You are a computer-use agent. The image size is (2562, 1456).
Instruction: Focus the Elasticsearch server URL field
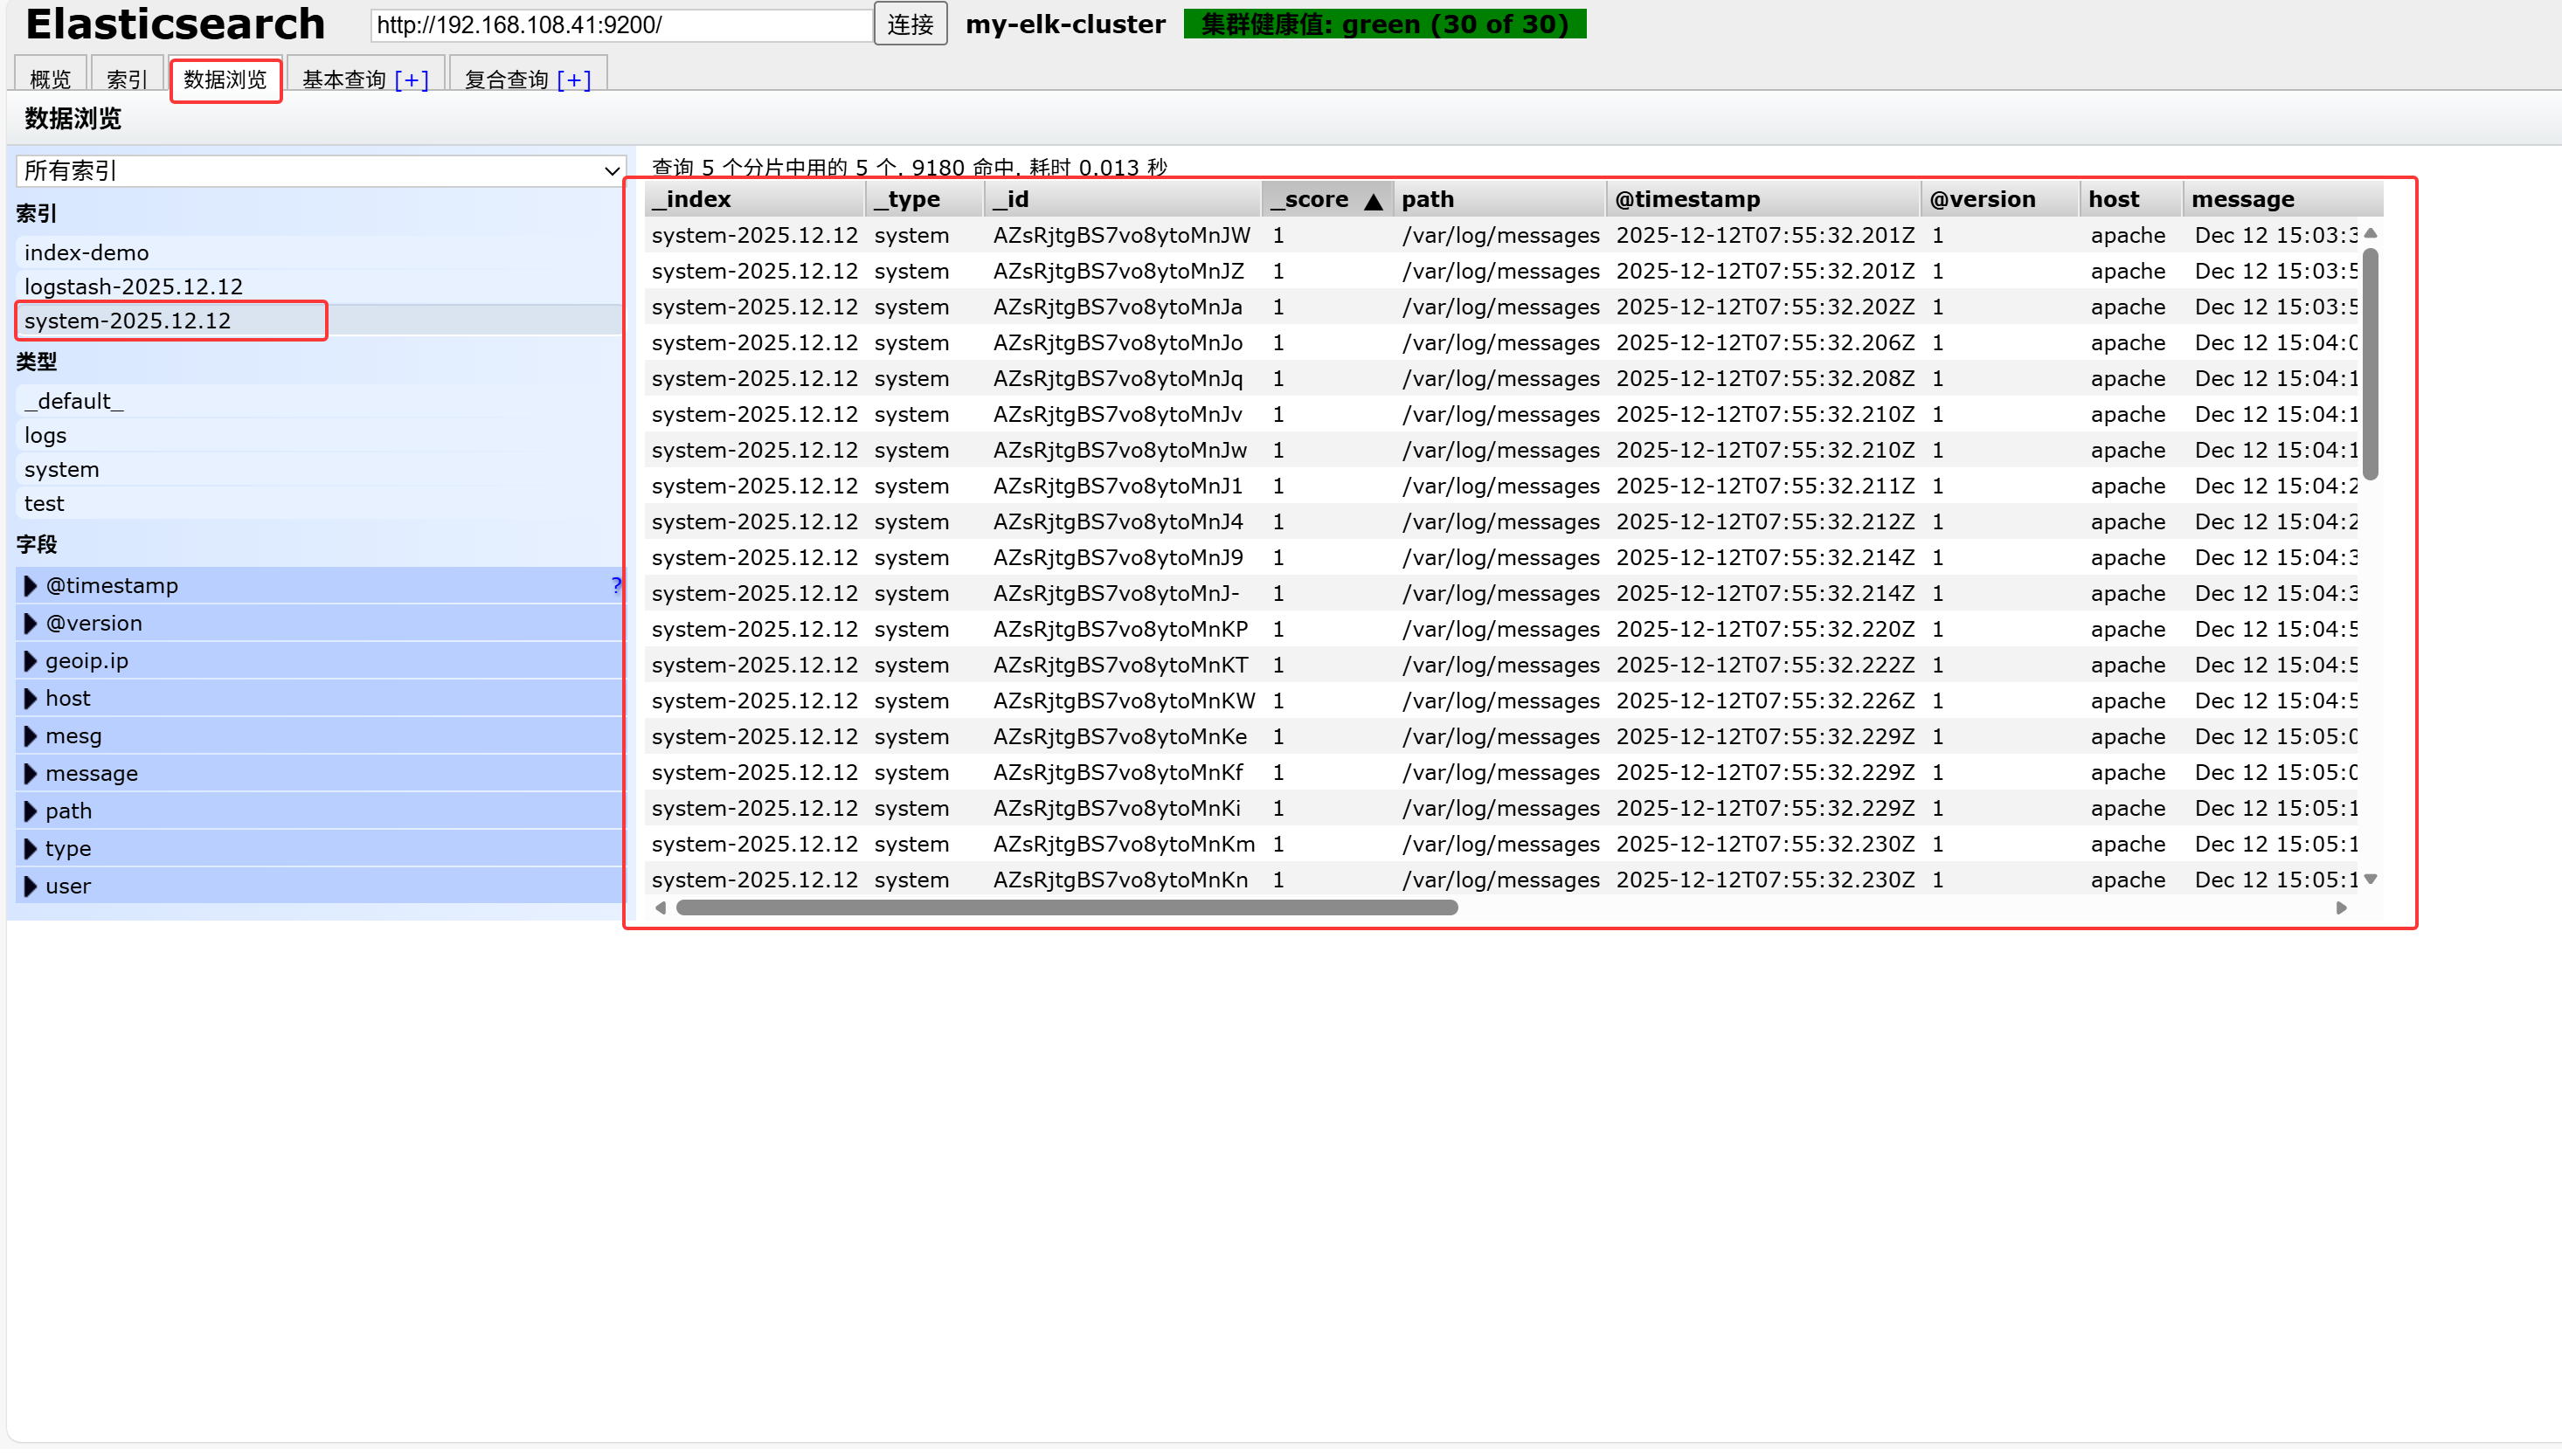pyautogui.click(x=621, y=25)
